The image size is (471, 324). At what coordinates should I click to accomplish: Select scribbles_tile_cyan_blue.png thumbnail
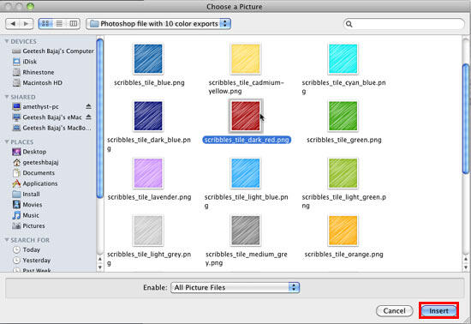pyautogui.click(x=343, y=58)
